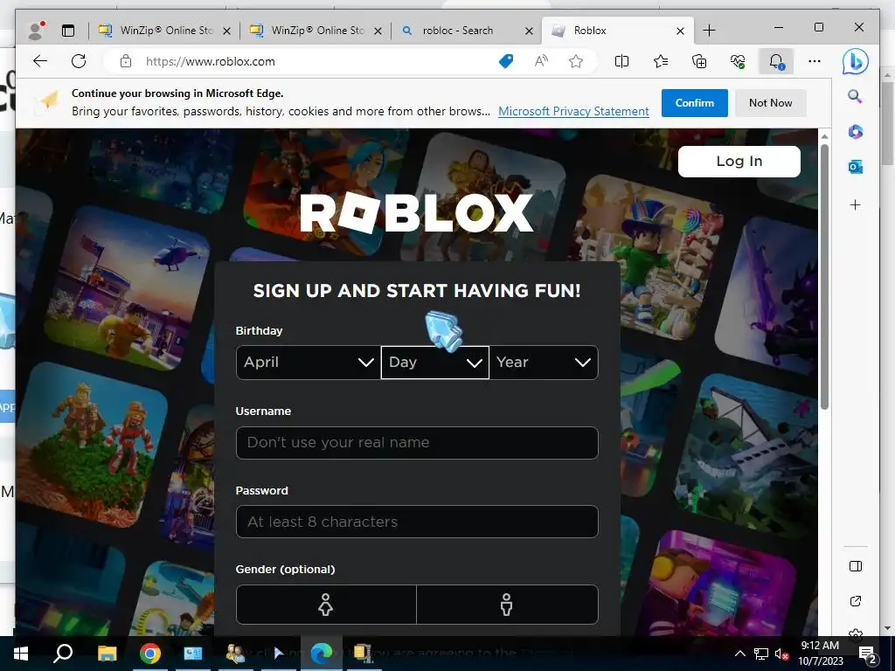The height and width of the screenshot is (671, 895).
Task: Switch to the second WinZip Online Store tab
Action: click(316, 31)
